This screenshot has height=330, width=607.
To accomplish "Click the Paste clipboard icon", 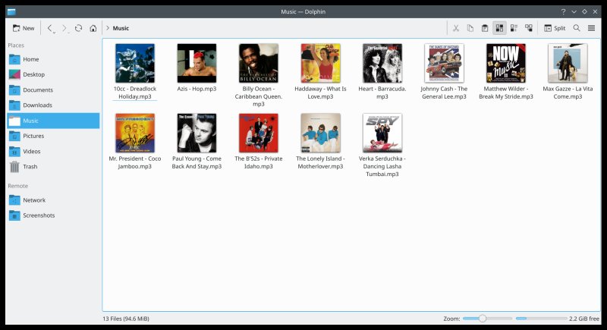I will click(485, 28).
